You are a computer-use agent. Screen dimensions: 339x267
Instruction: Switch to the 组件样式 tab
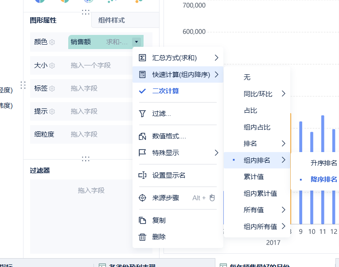coord(111,20)
